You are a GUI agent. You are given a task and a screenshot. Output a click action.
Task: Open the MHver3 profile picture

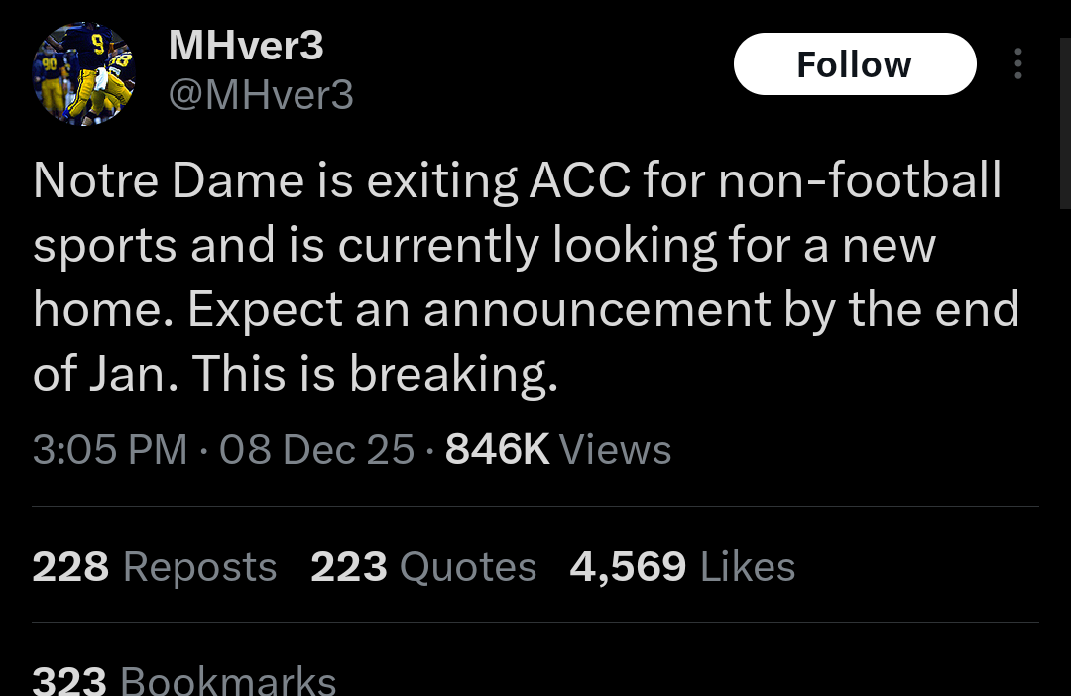(83, 73)
